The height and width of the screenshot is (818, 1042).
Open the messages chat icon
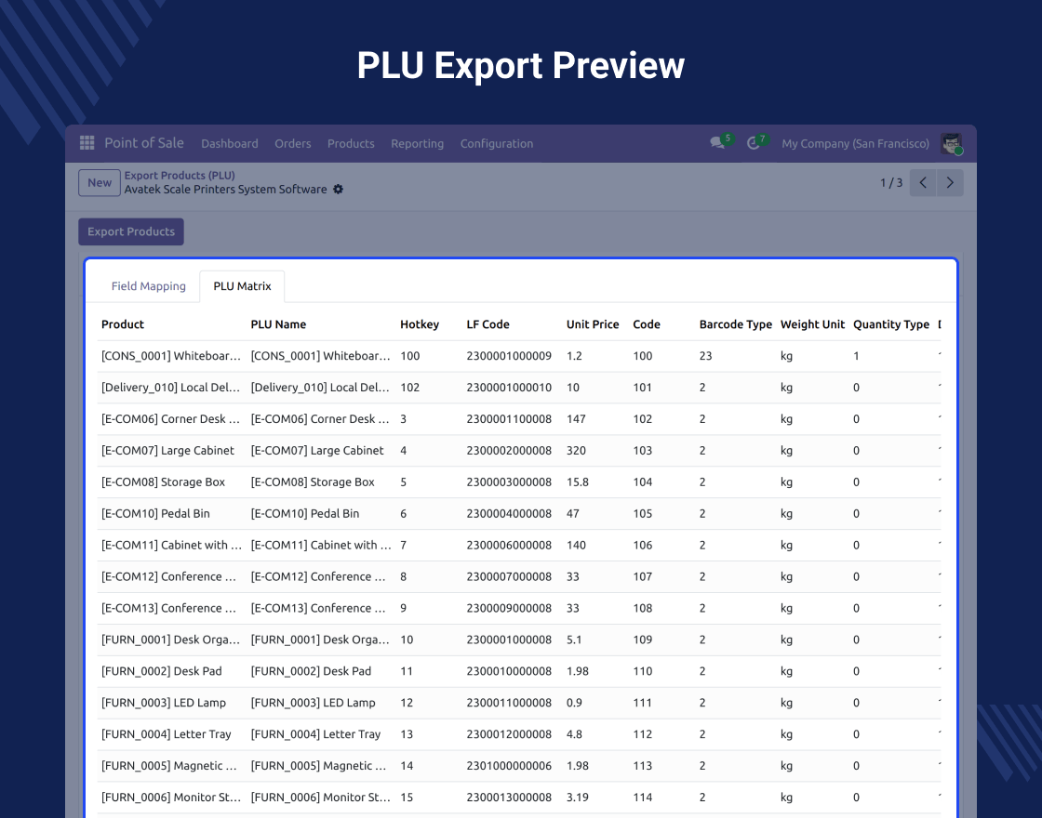pos(717,143)
